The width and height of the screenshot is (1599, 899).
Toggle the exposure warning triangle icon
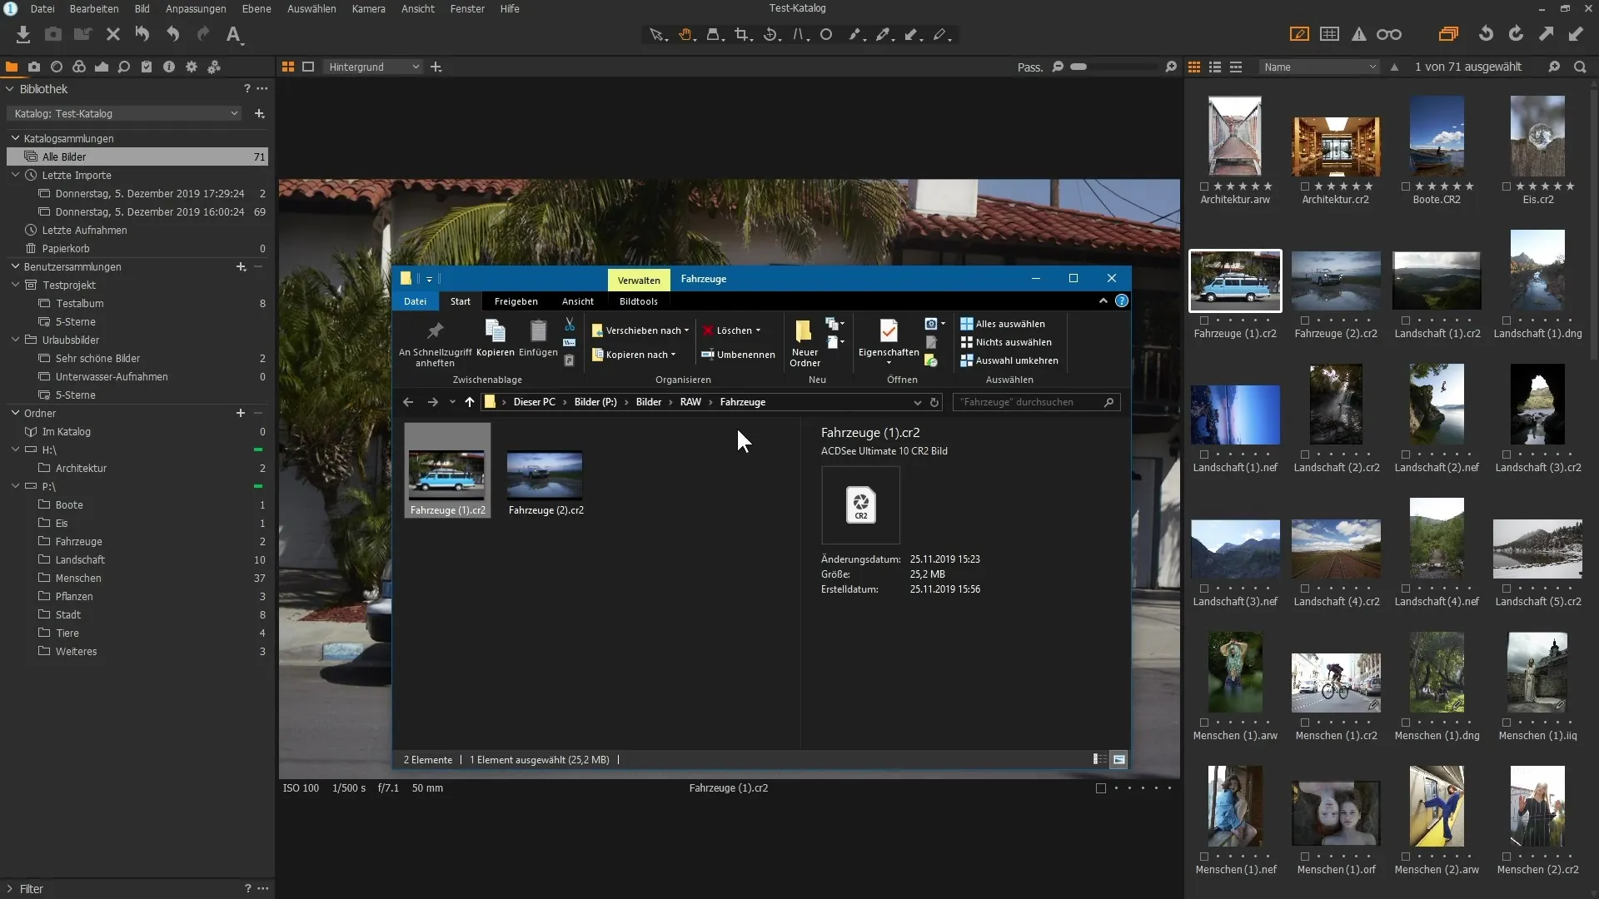pos(1359,34)
